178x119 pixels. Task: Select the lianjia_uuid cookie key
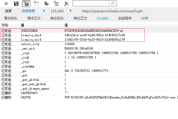coord(31,35)
